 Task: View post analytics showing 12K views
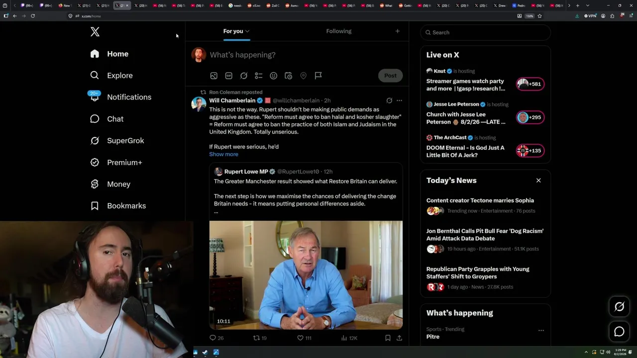[x=349, y=338]
